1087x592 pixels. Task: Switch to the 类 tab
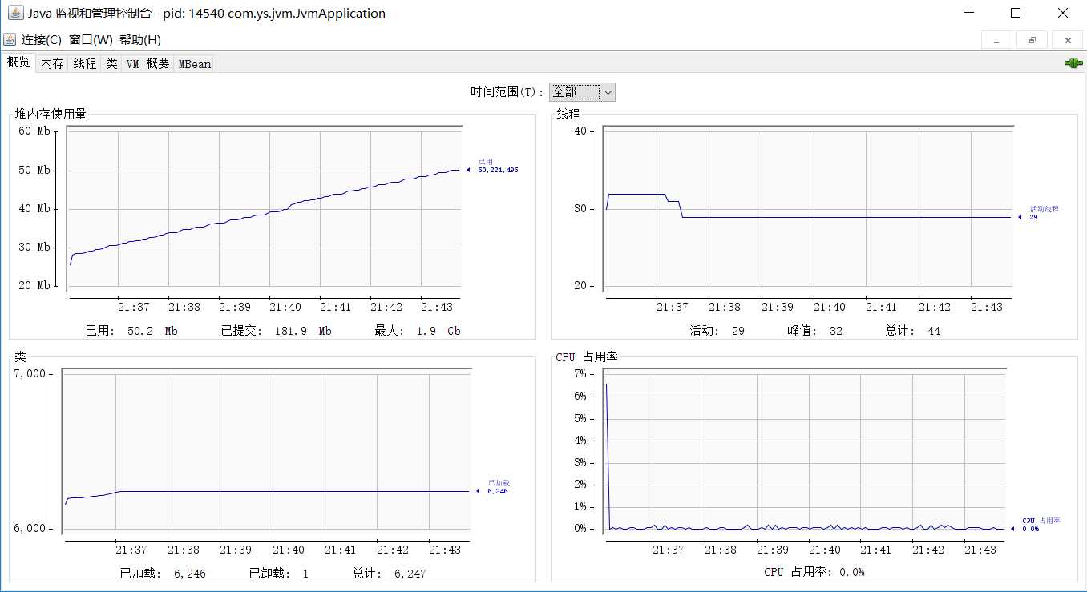pyautogui.click(x=111, y=63)
